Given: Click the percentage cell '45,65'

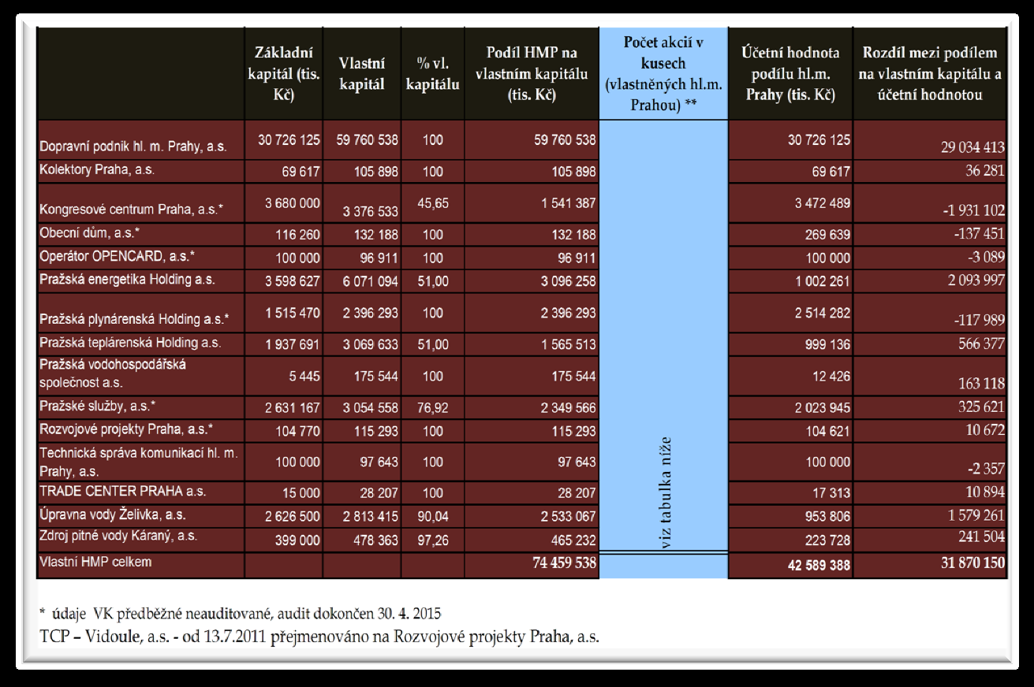Looking at the screenshot, I should [431, 203].
